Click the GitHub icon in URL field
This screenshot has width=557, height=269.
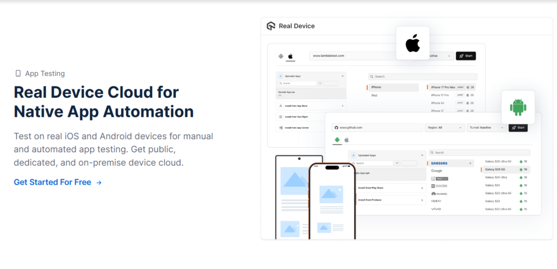337,128
